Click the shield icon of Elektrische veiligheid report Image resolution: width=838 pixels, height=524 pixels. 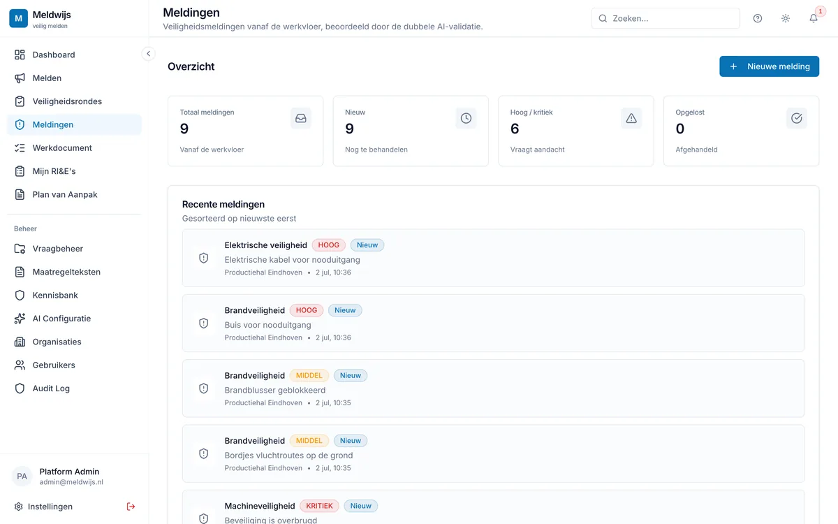coord(204,258)
